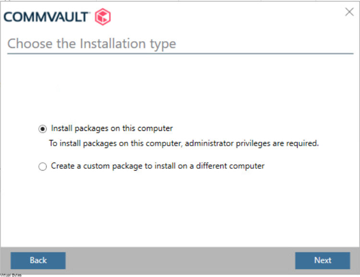Click the COMMVAULT wordmark text
This screenshot has height=277, width=360.
click(x=46, y=17)
